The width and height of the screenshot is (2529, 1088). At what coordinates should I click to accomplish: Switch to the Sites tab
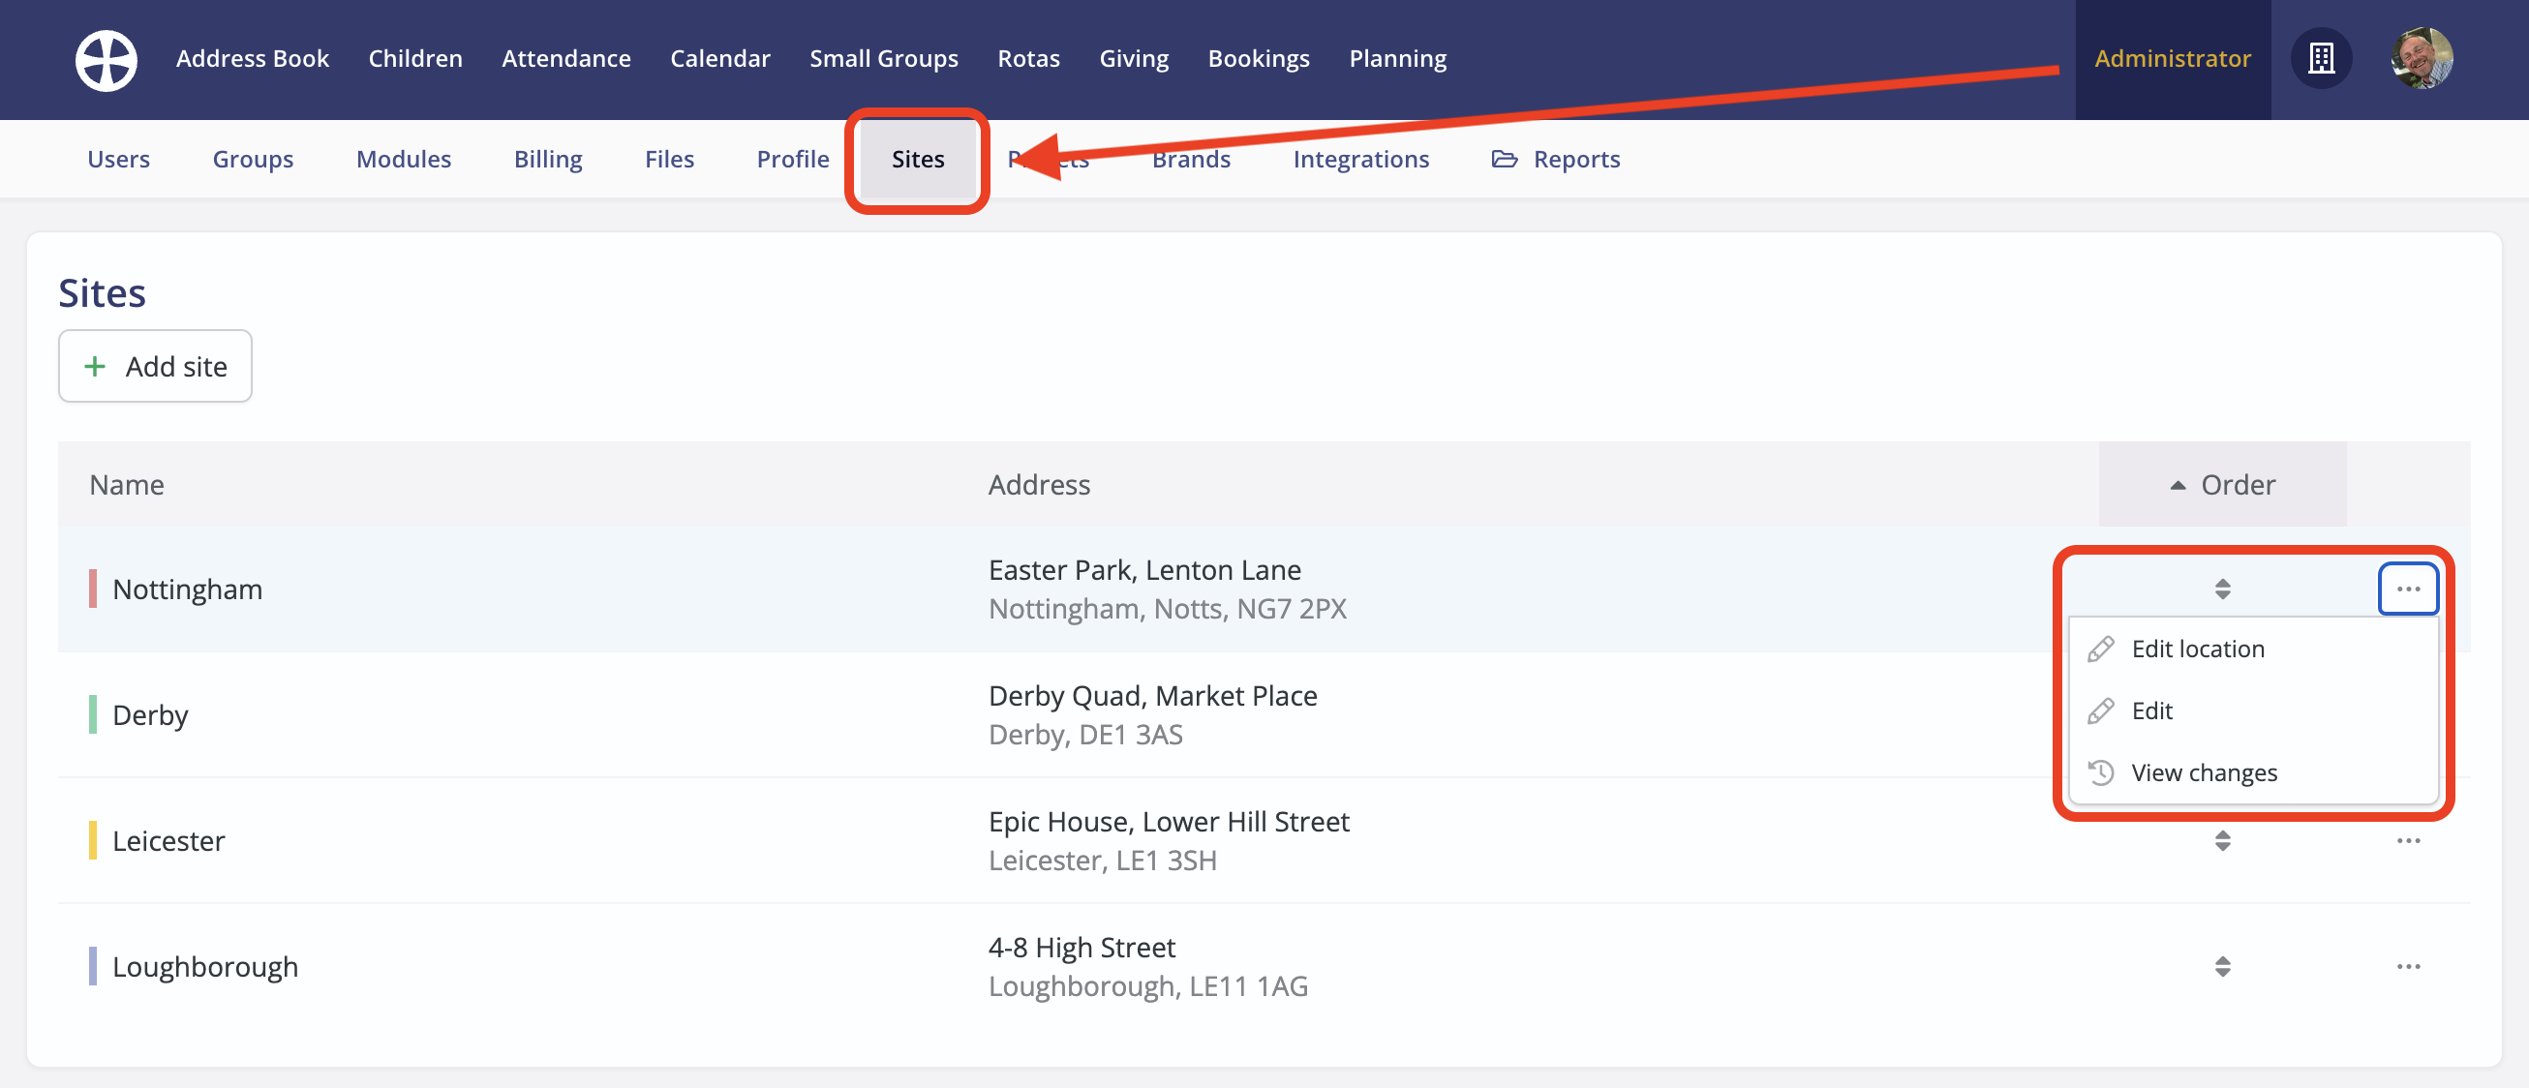pyautogui.click(x=917, y=159)
